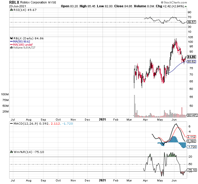
Task: Click the 65 price axis label
Action: tap(191, 82)
